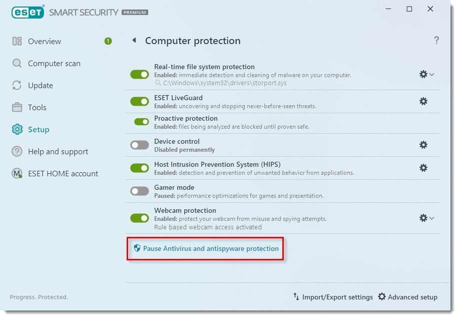Open ESET LiveGuard gear settings
This screenshot has height=318, width=458.
pyautogui.click(x=423, y=101)
